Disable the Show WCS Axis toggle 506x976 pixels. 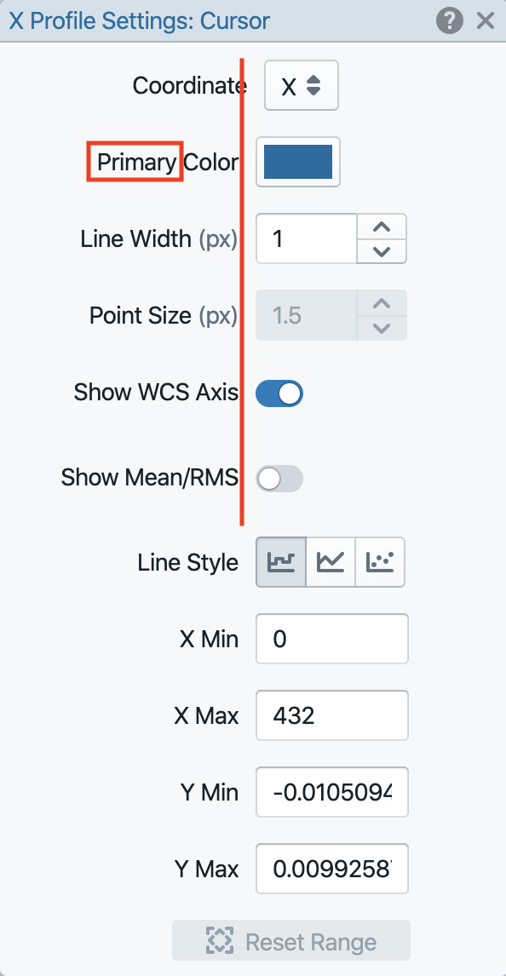coord(279,393)
